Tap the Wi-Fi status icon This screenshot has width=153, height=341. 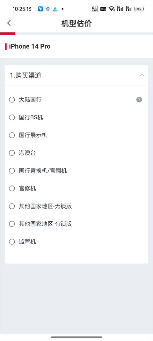(112, 9)
